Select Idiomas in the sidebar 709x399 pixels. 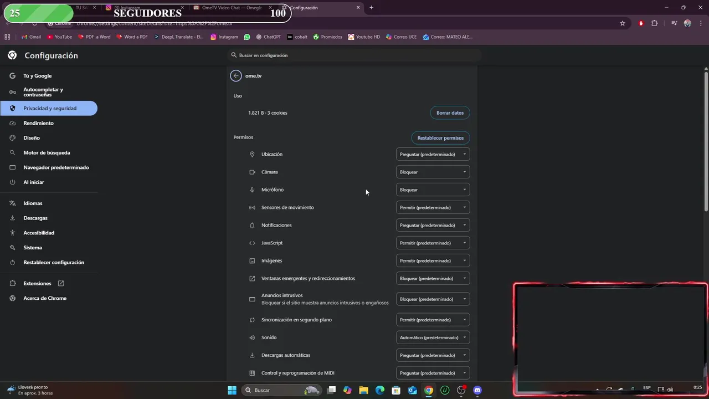click(x=49, y=203)
